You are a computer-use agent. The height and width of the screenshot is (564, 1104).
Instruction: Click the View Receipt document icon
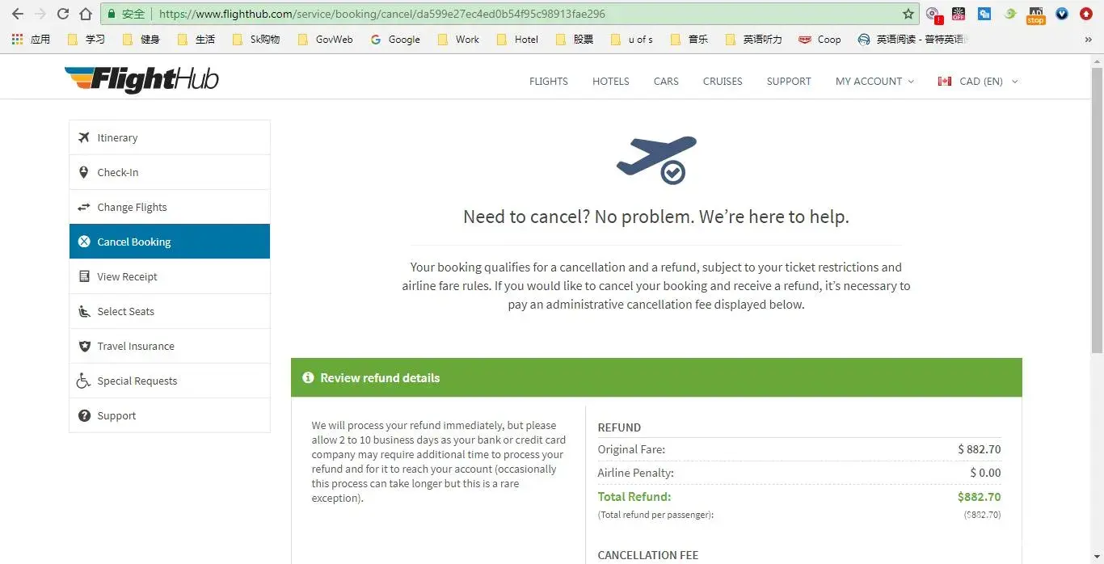[x=84, y=276]
